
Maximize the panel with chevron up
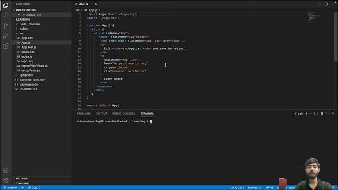click(x=328, y=113)
